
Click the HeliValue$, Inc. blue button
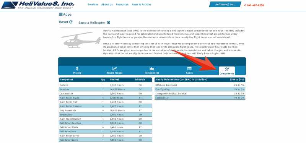[225, 5]
